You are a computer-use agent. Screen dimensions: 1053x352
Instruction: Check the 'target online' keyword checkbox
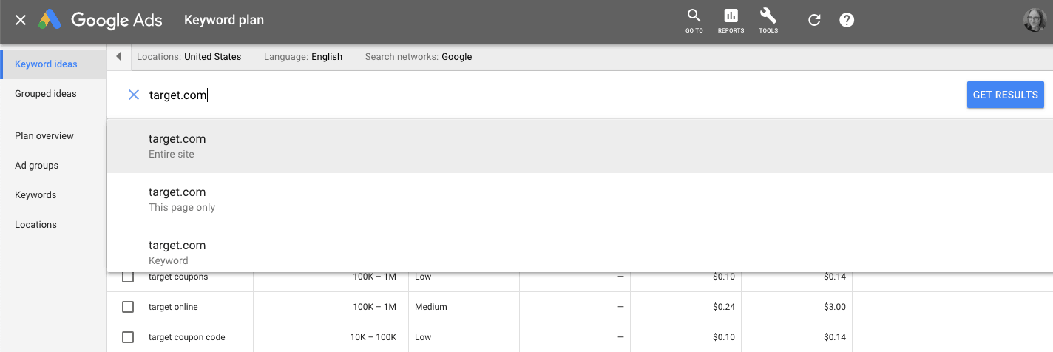128,307
